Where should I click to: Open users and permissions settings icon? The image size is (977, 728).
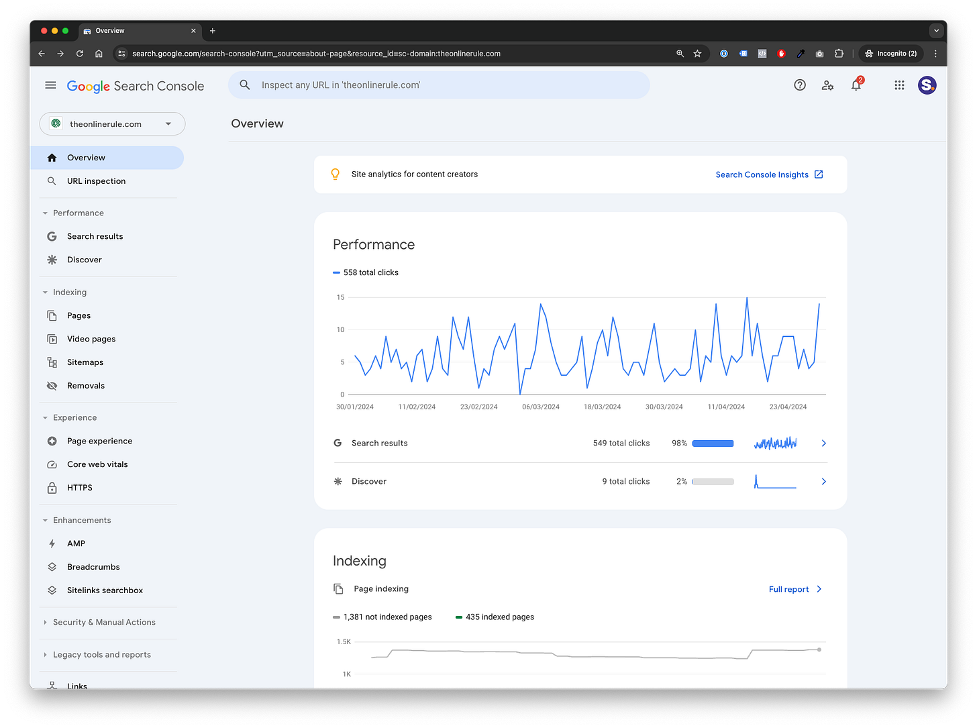tap(827, 85)
